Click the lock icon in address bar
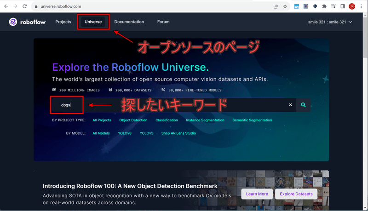Image resolution: width=368 pixels, height=211 pixels. (36, 6)
